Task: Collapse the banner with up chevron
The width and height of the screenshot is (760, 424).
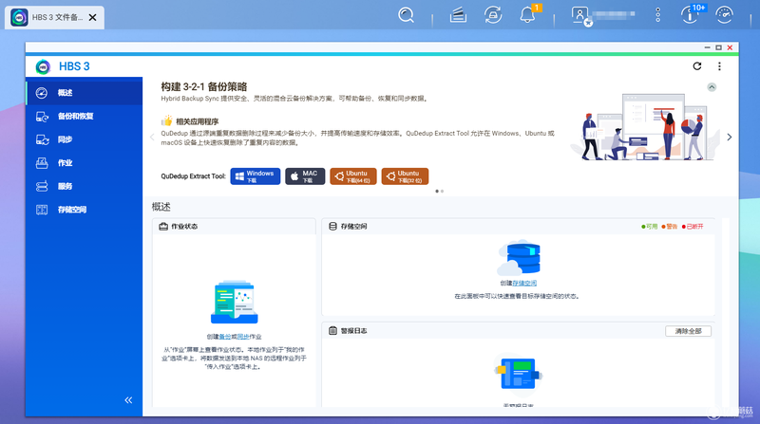Action: point(712,87)
